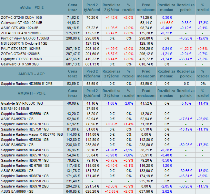Select the ZOTAC GT240 CUDA 1GB row name

coord(21,17)
